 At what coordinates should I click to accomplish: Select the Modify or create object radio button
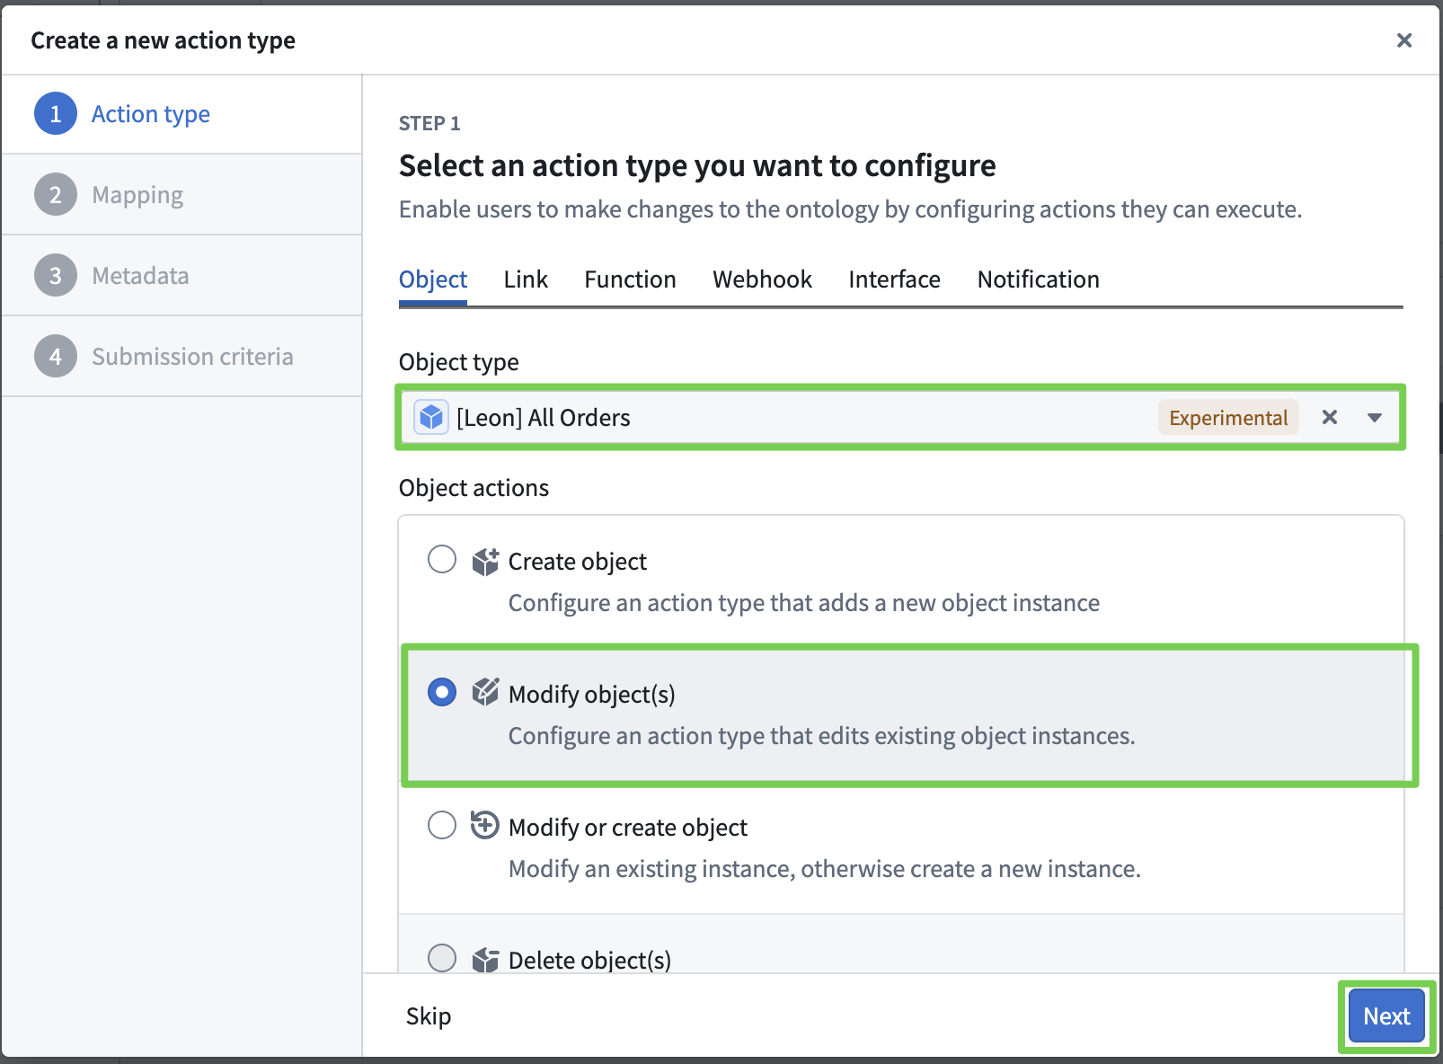click(442, 825)
